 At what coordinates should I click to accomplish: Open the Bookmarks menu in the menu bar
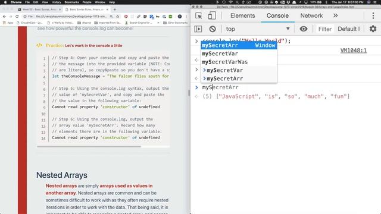[x=71, y=2]
